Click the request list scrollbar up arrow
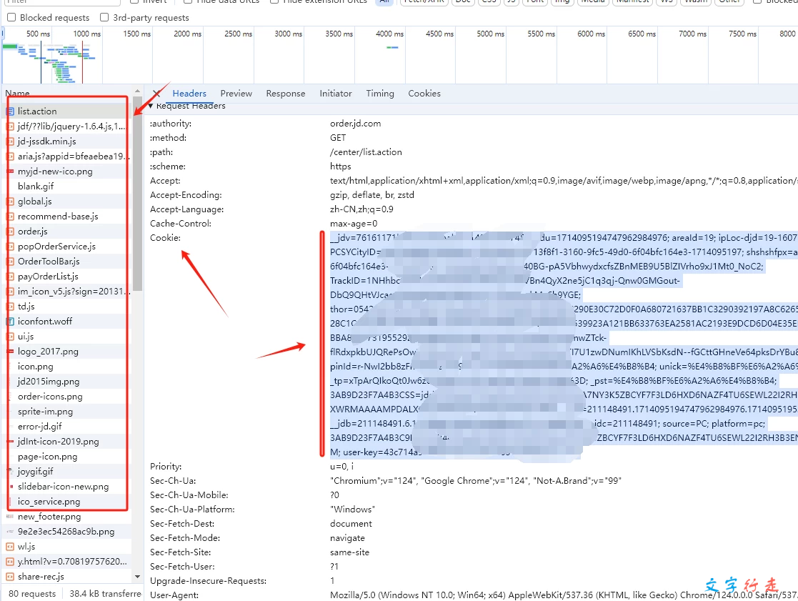Screen dimensions: 798x601 coord(137,91)
